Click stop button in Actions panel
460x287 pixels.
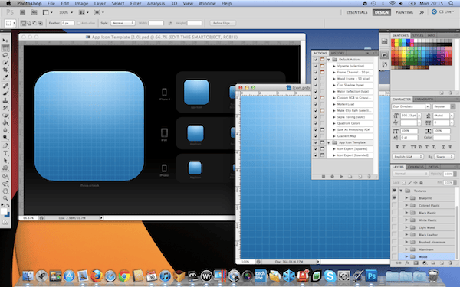(324, 177)
